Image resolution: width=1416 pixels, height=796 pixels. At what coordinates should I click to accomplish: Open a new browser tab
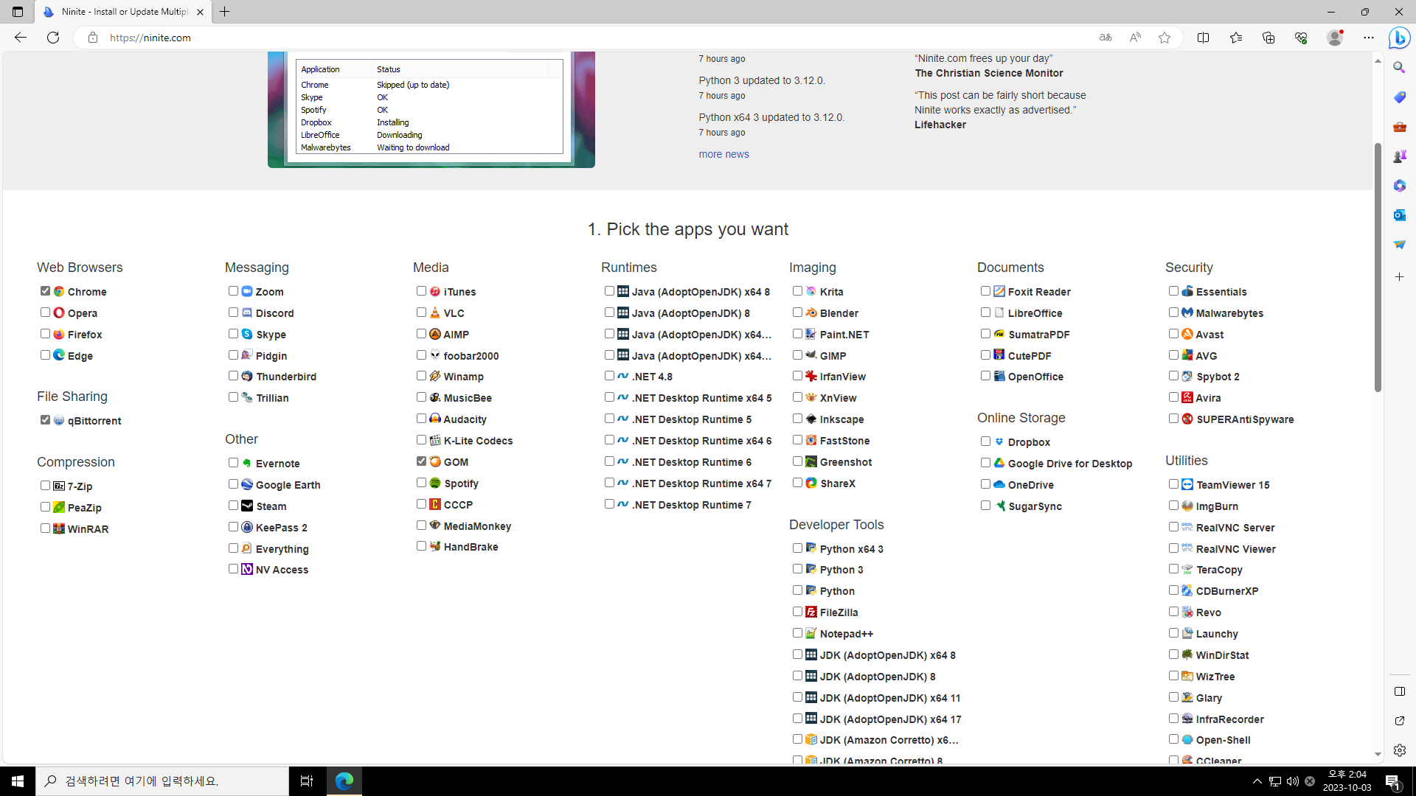225,12
